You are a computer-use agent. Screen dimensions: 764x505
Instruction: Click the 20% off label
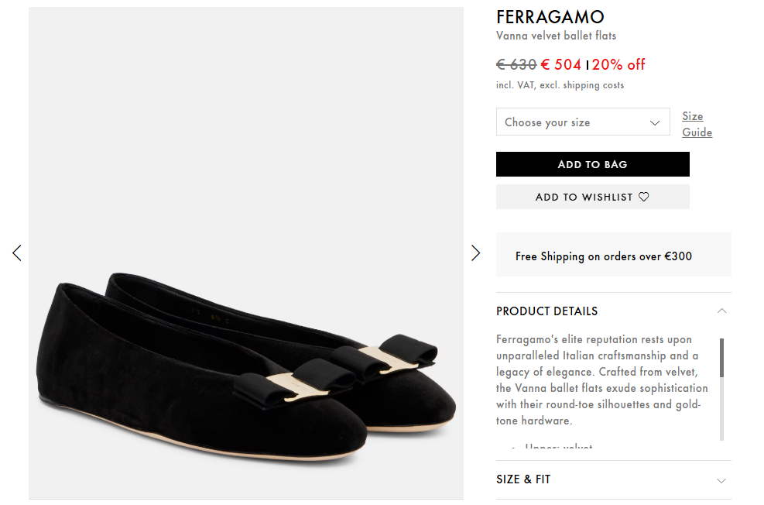click(x=618, y=64)
